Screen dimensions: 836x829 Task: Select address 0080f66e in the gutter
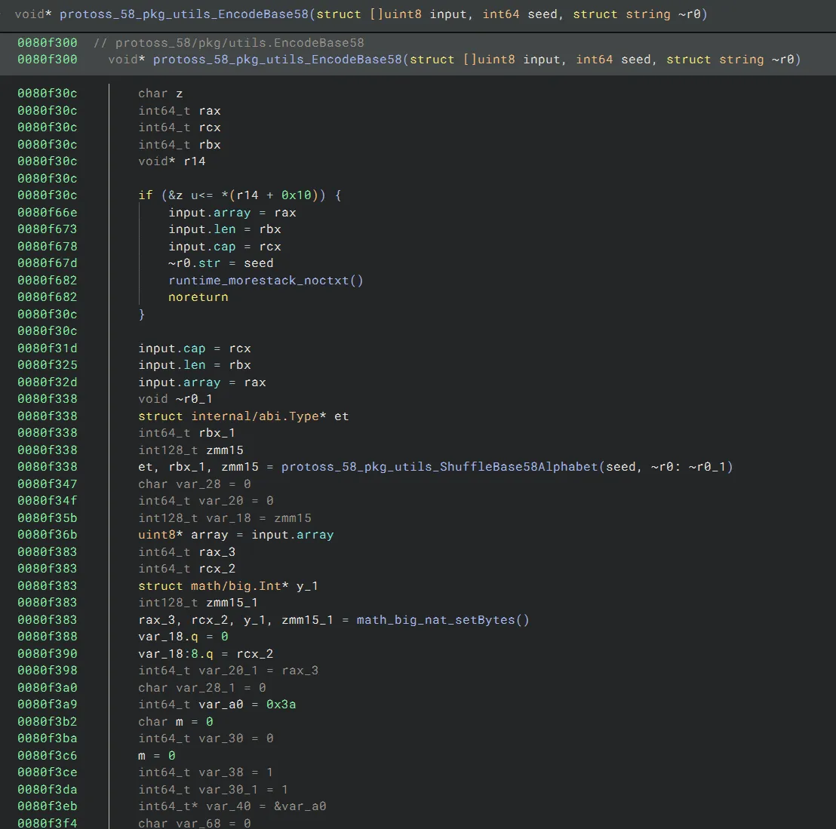tap(47, 213)
